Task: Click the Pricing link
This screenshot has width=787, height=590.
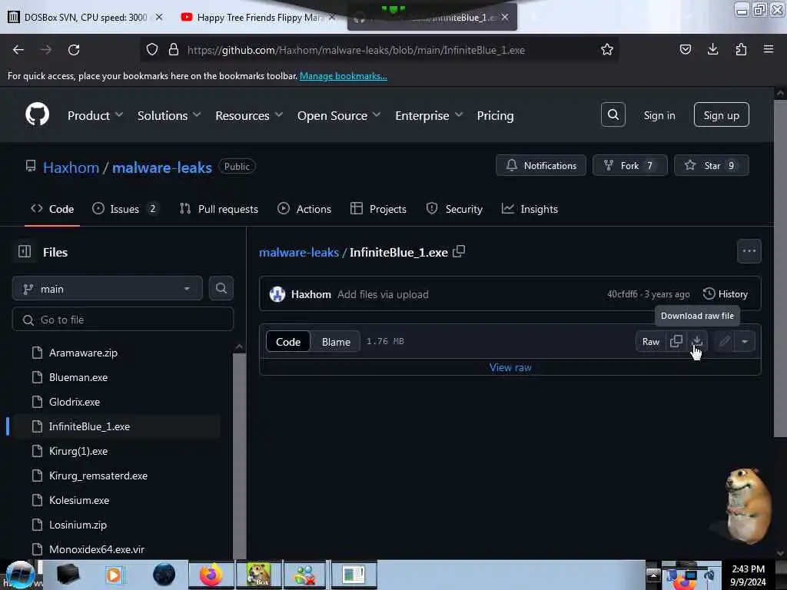Action: pos(495,116)
